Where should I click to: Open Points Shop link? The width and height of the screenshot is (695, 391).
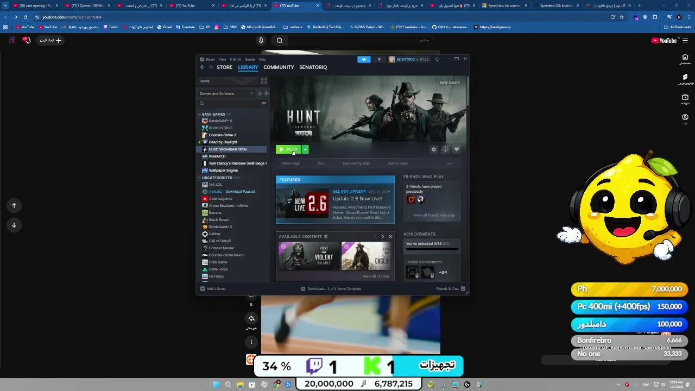coord(397,163)
